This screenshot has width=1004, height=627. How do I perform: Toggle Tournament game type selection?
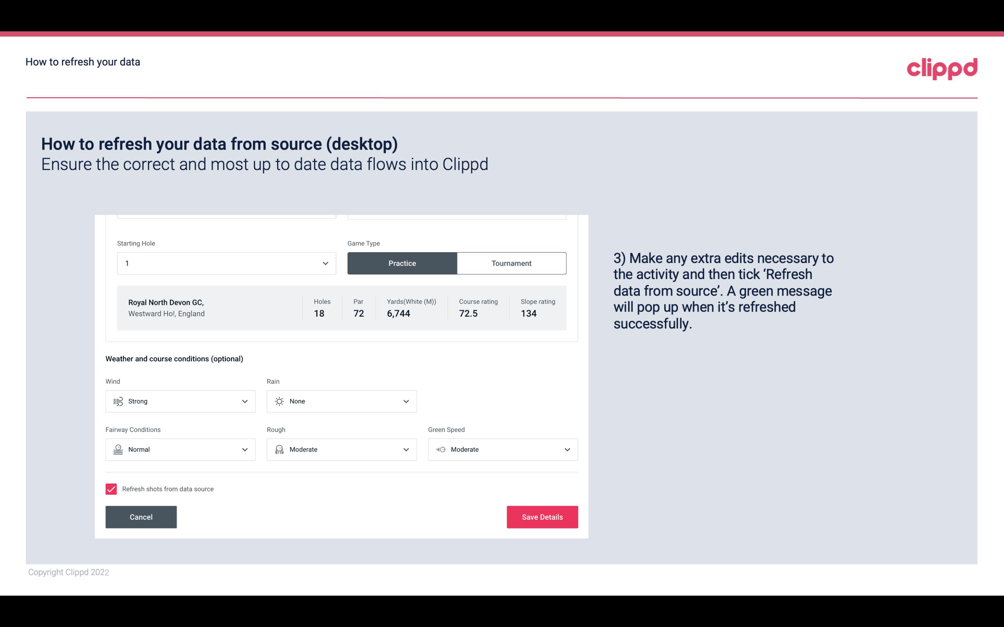pyautogui.click(x=511, y=263)
